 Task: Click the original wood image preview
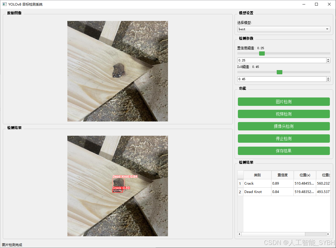coord(118,71)
